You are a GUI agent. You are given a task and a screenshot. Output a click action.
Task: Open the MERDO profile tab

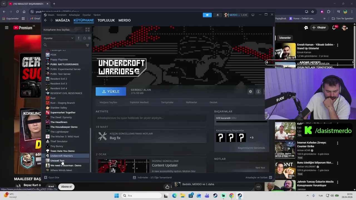(x=125, y=20)
